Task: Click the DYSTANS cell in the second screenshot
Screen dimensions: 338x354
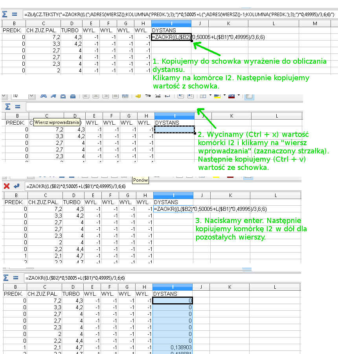Action: (x=175, y=123)
